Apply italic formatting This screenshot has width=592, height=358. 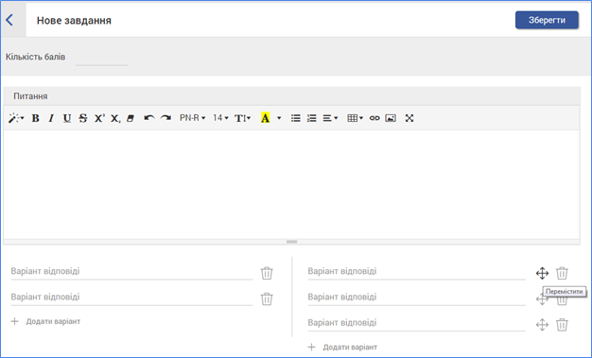[51, 118]
